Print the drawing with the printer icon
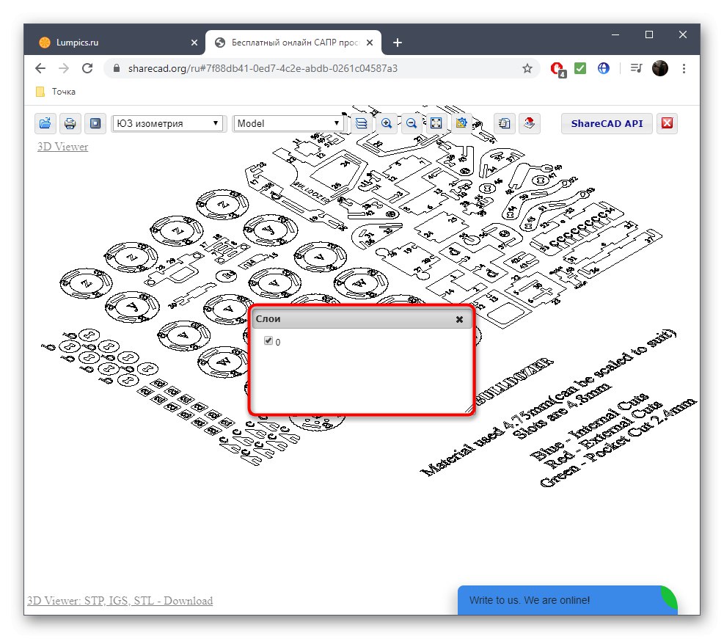 click(x=70, y=123)
